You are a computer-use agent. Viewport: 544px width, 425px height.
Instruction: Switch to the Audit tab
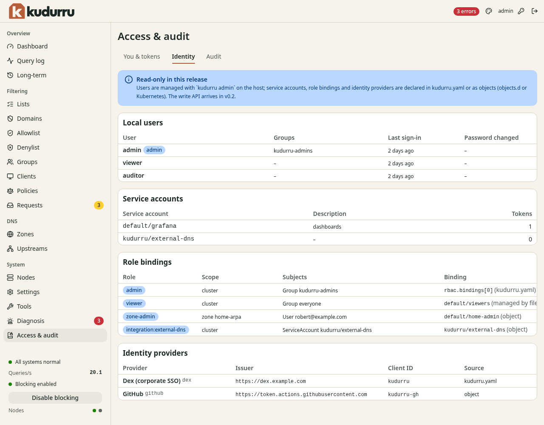tap(213, 57)
